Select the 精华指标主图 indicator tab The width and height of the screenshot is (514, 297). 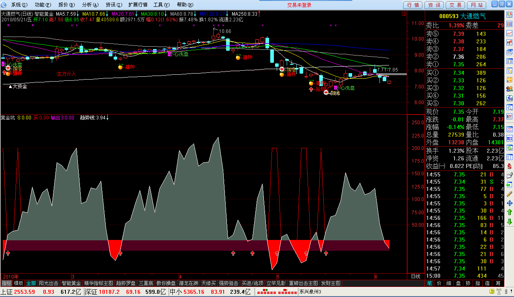click(98, 283)
